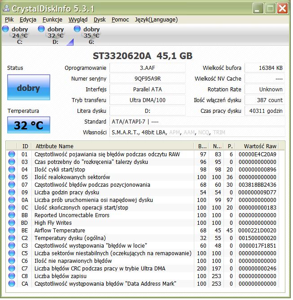Open the Pomoc menu
The height and width of the screenshot is (300, 293).
(120, 20)
